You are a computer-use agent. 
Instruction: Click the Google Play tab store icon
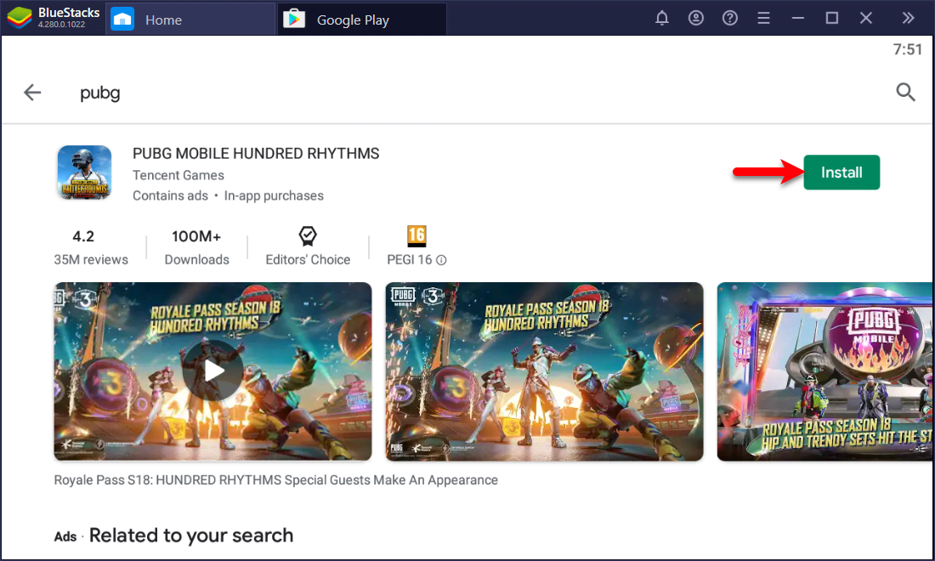[x=293, y=19]
